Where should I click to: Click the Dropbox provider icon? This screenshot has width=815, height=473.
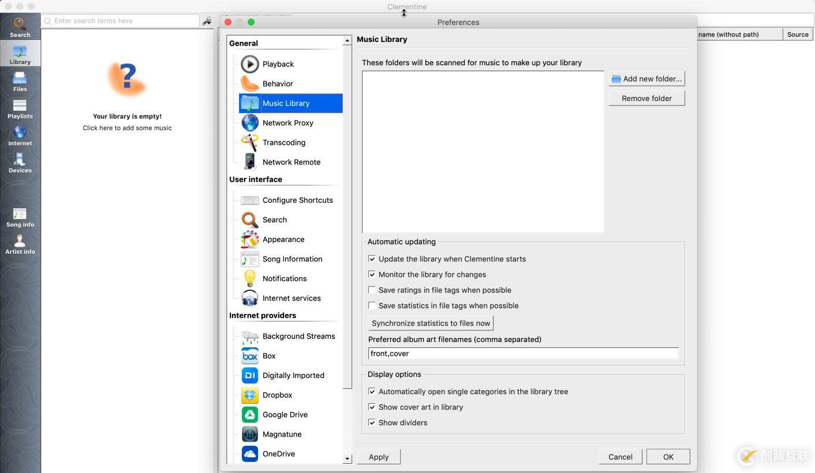pos(250,395)
